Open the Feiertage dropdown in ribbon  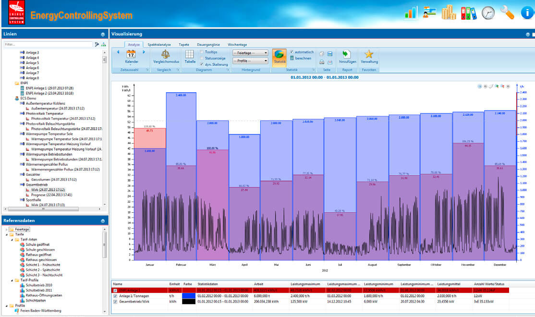(250, 53)
